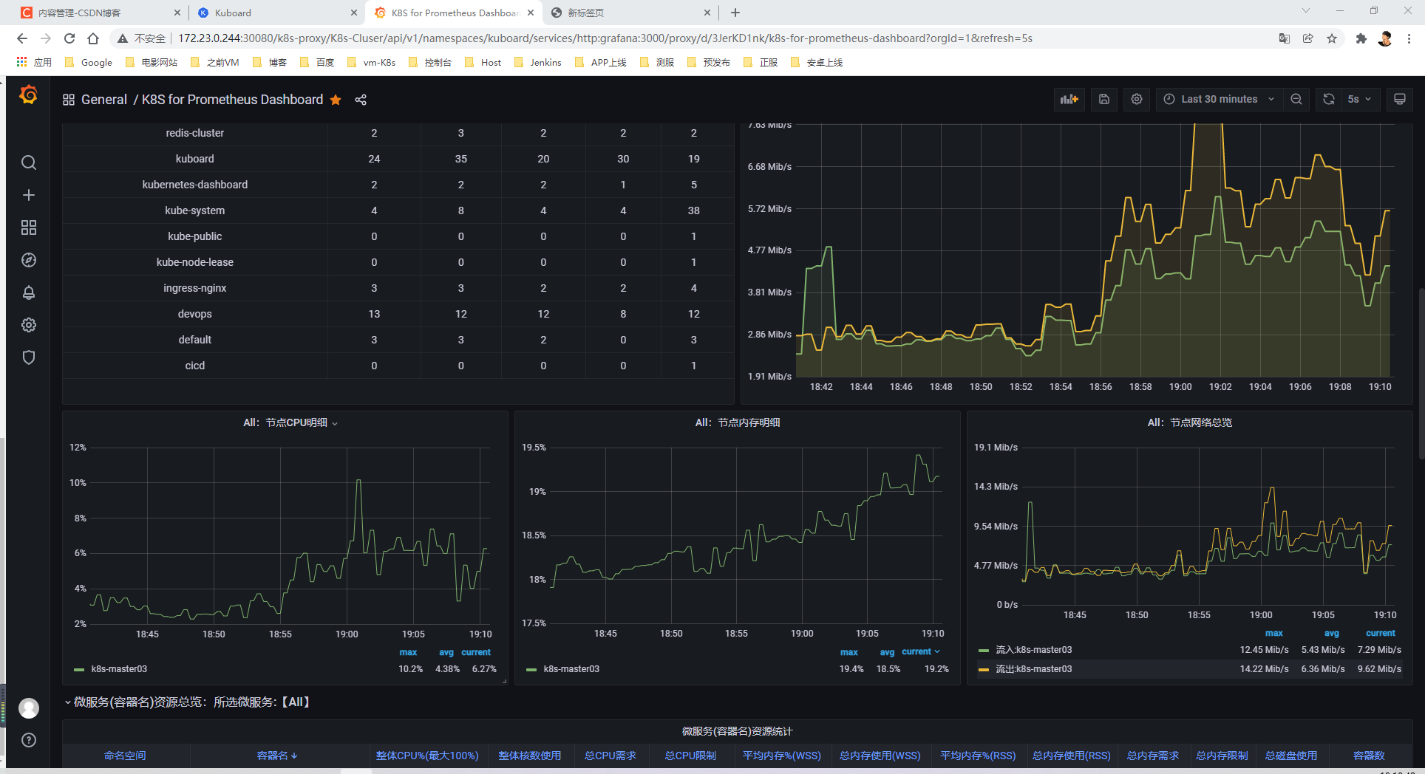Open the yellow color swatch for 流出:k8s-master03
1425x774 pixels.
coord(983,670)
